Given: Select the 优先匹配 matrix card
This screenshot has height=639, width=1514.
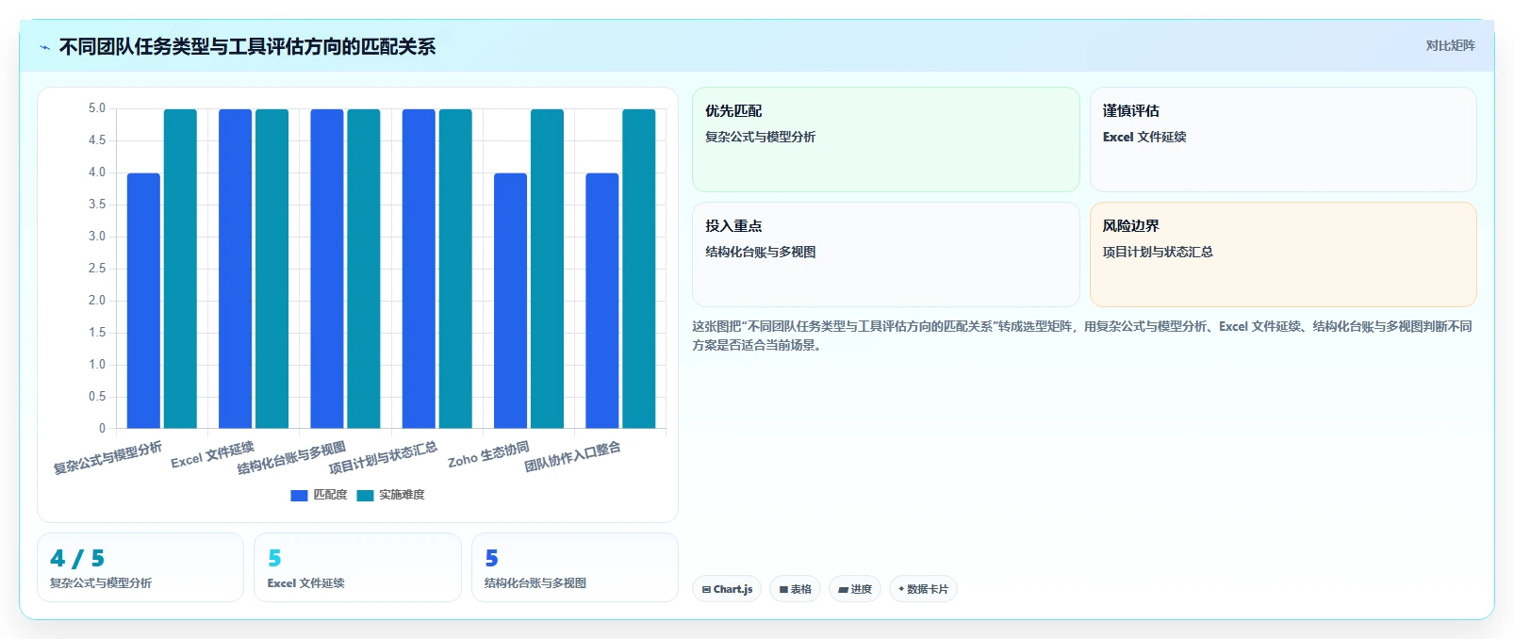Looking at the screenshot, I should tap(885, 139).
